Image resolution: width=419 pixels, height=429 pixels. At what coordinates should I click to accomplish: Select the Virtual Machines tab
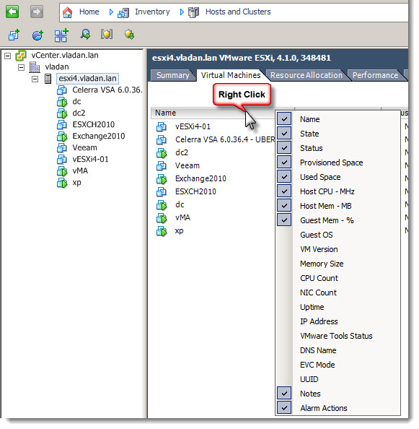coord(231,75)
